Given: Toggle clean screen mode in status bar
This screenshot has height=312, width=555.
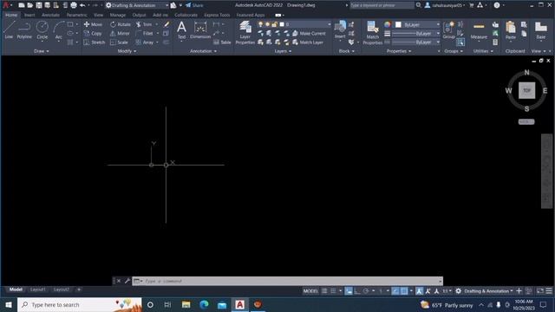Looking at the screenshot, I should [x=540, y=291].
